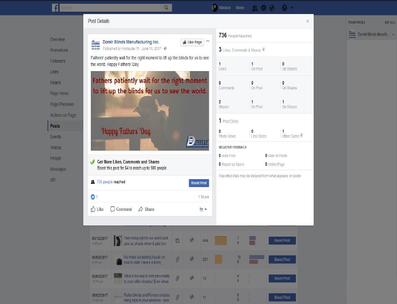The image size is (397, 304).
Task: Open the Help question mark icon
Action: (285, 8)
